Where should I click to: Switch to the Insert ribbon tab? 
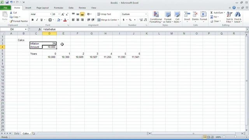28,8
